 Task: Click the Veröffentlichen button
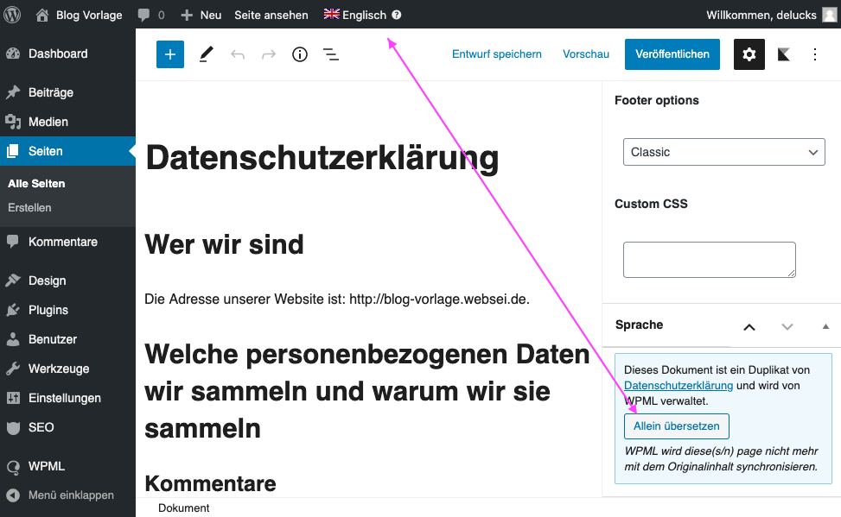pyautogui.click(x=672, y=54)
